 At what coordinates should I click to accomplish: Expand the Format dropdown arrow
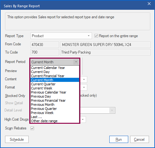coord(84,87)
